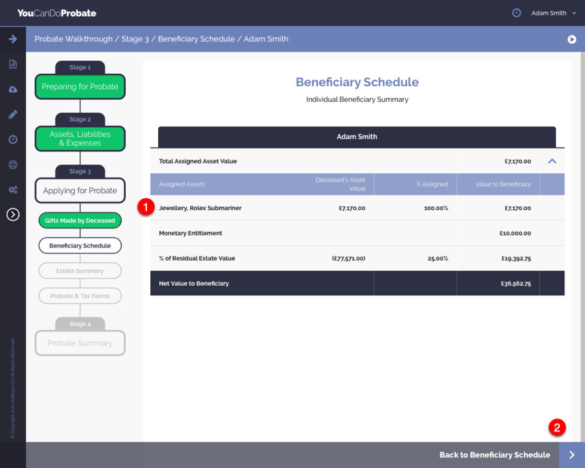Click the cloud upload sidebar icon
Screen dimensions: 585x468
pyautogui.click(x=13, y=89)
